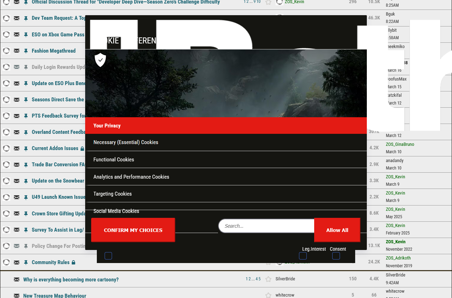Click ESO logo icon in U49 Launch Known Issues row
The width and height of the screenshot is (452, 298).
pyautogui.click(x=6, y=197)
